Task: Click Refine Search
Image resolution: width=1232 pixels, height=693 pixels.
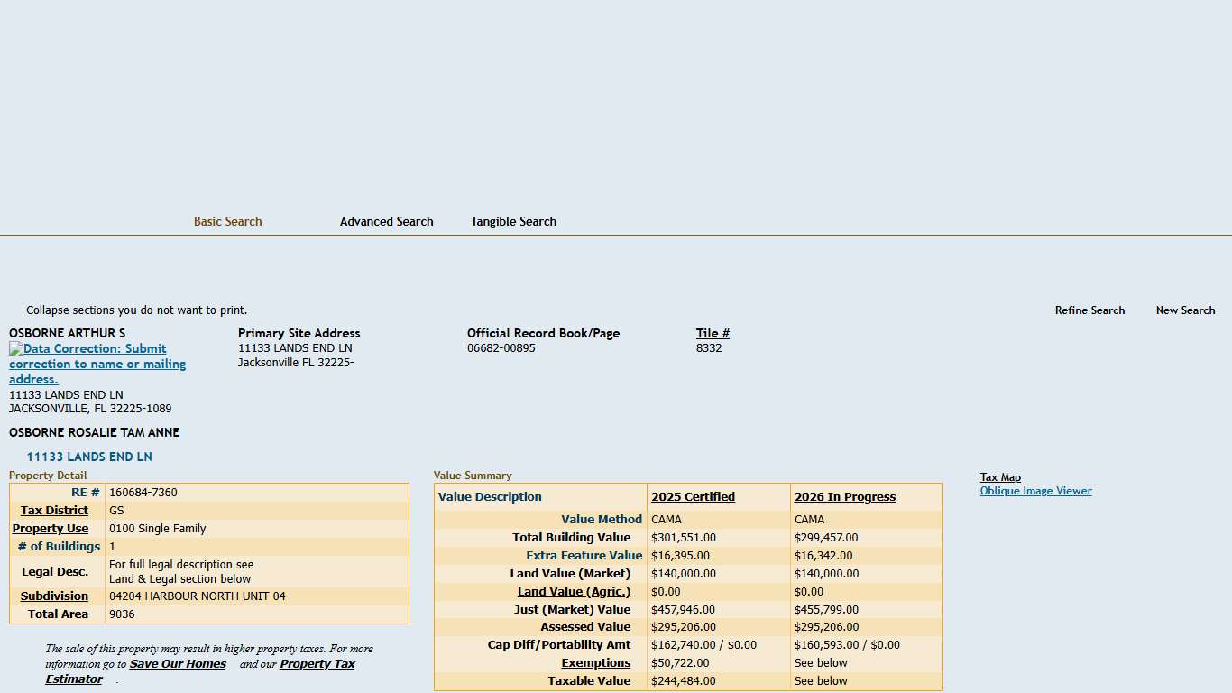Action: point(1089,310)
